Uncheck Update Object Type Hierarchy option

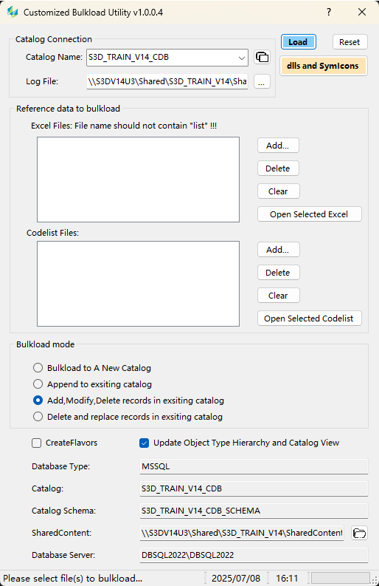coord(144,443)
